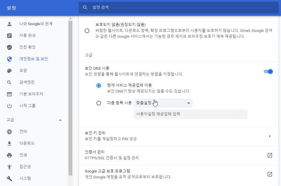Go to 개인정보 및 보안 section
Image resolution: width=281 pixels, height=186 pixels.
[34, 59]
